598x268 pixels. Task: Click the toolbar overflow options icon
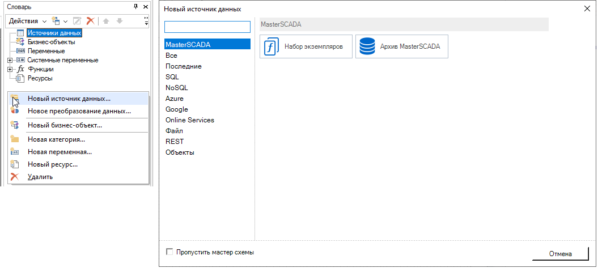pyautogui.click(x=146, y=21)
